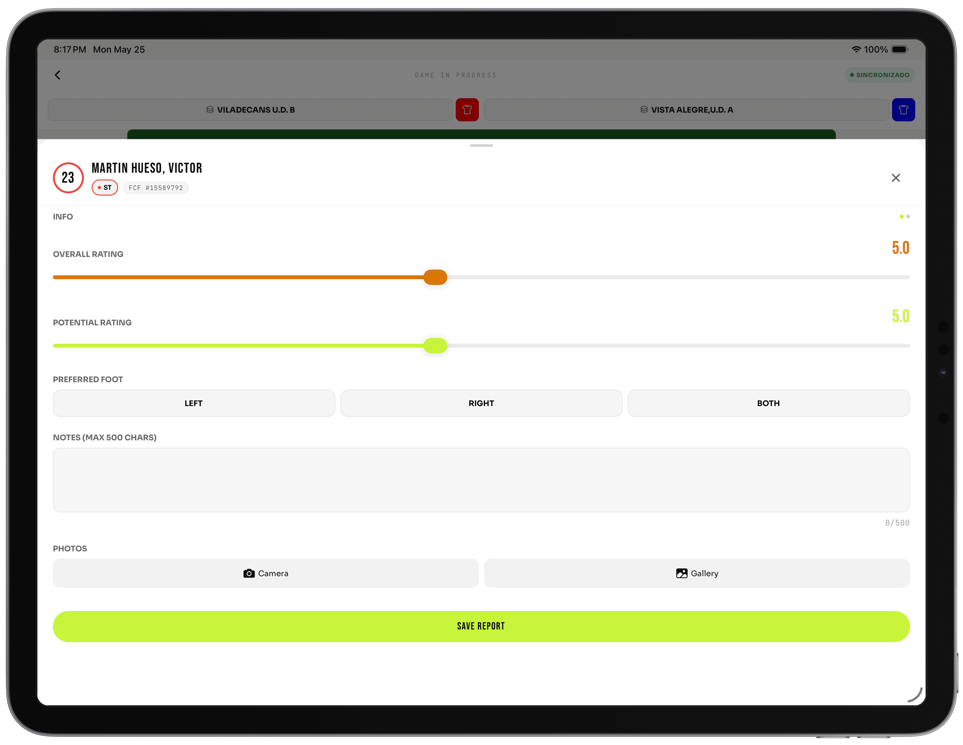Tap the ST position tag

104,188
